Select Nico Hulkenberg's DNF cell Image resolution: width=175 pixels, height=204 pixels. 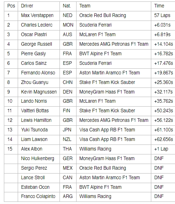163,159
